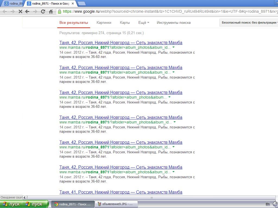Open the result with URL ending album_photos&album...
Image resolution: width=278 pixels, height=208 pixels.
point(121,93)
